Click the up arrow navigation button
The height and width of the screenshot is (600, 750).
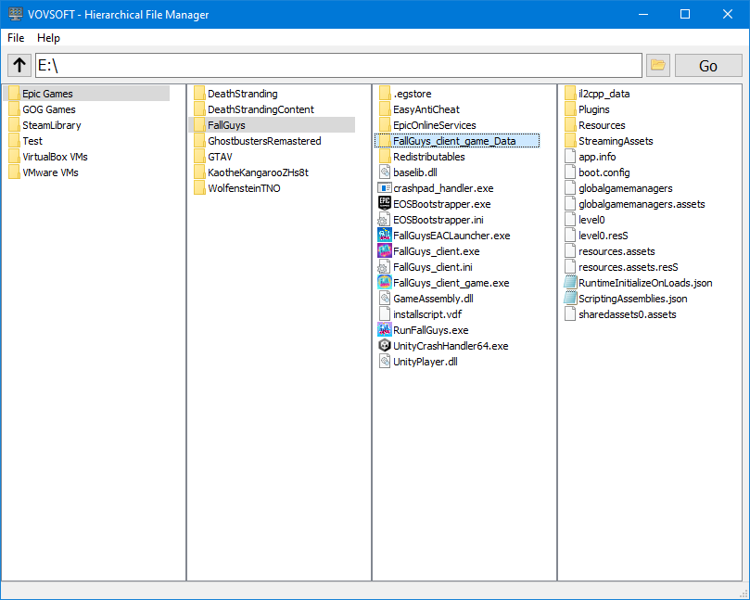click(19, 66)
